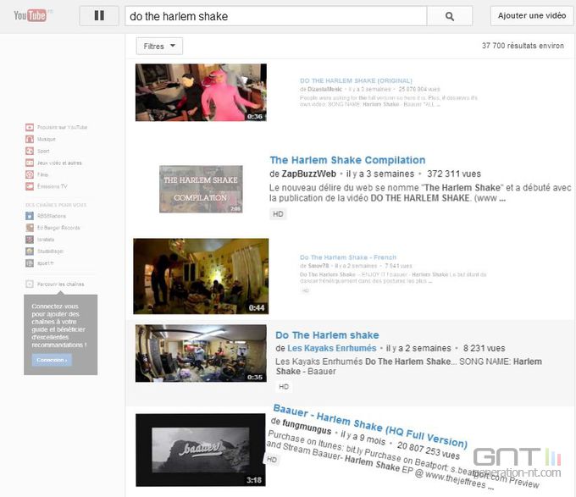Image resolution: width=576 pixels, height=497 pixels.
Task: Click the magnifying glass search button
Action: point(450,16)
